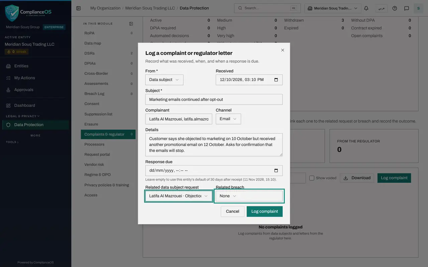Screen dimensions: 428x267
Task: Open the Related breach dropdown
Action: (249, 196)
